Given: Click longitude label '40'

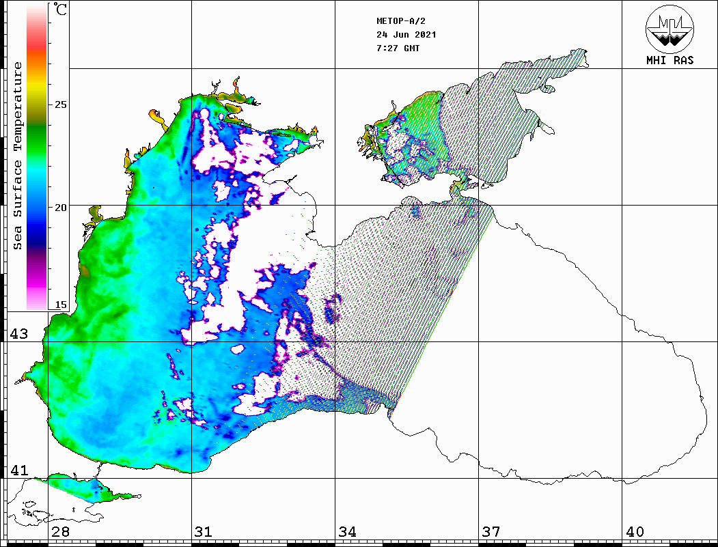Looking at the screenshot, I should [634, 532].
